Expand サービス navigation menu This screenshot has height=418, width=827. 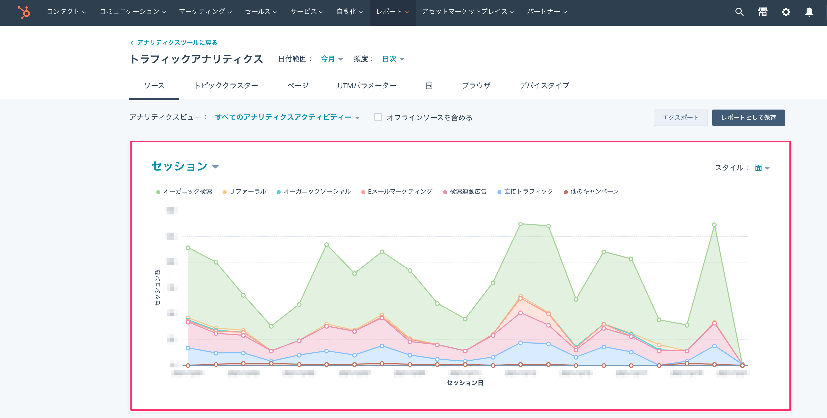tap(307, 12)
